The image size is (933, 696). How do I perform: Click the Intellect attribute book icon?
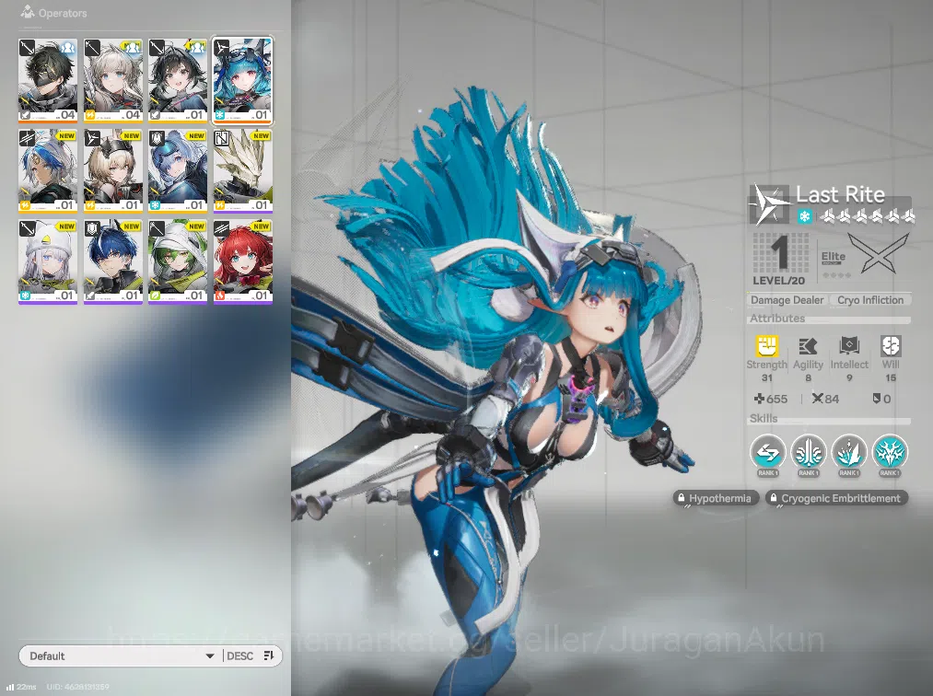(x=849, y=346)
